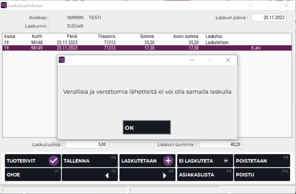Click the left arrow F5 button

(x=90, y=175)
